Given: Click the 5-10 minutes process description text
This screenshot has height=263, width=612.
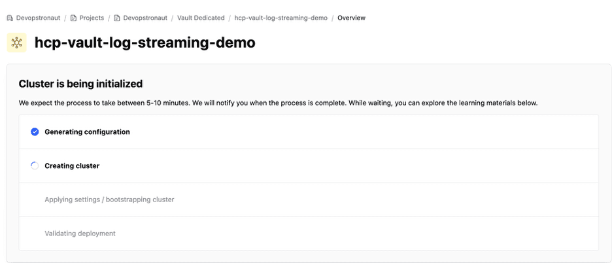Looking at the screenshot, I should point(278,103).
